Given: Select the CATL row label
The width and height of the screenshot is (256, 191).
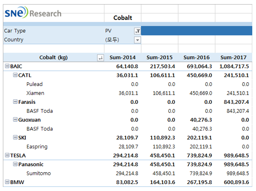Looking at the screenshot, I should click(x=25, y=76).
